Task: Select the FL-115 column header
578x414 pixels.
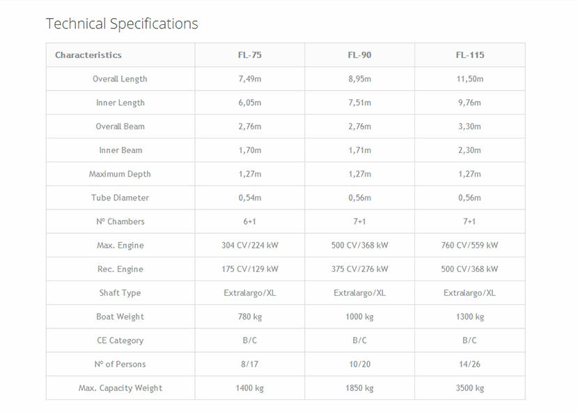Action: (x=469, y=55)
